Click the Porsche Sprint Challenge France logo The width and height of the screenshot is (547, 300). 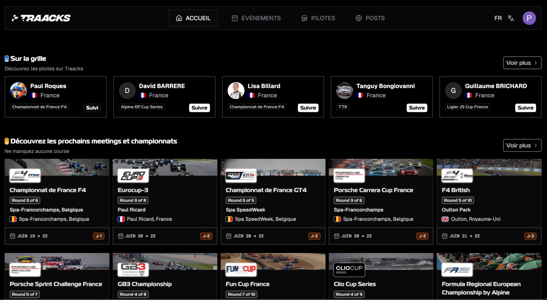click(x=25, y=269)
